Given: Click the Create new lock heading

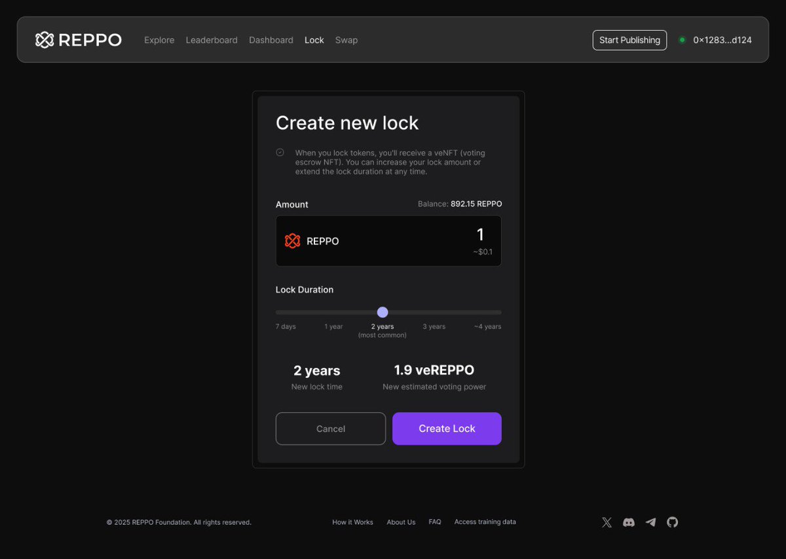Looking at the screenshot, I should tap(347, 123).
